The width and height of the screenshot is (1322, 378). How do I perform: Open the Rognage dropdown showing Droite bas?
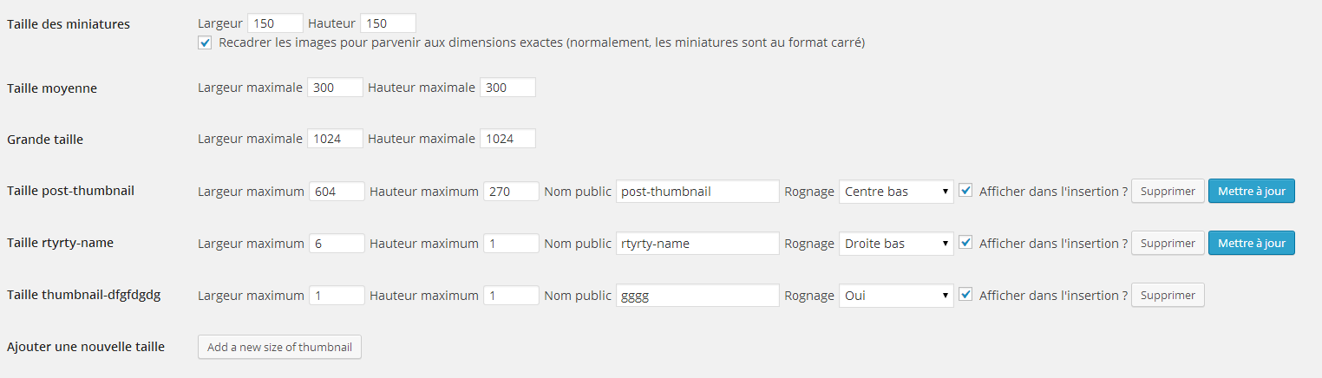[896, 244]
